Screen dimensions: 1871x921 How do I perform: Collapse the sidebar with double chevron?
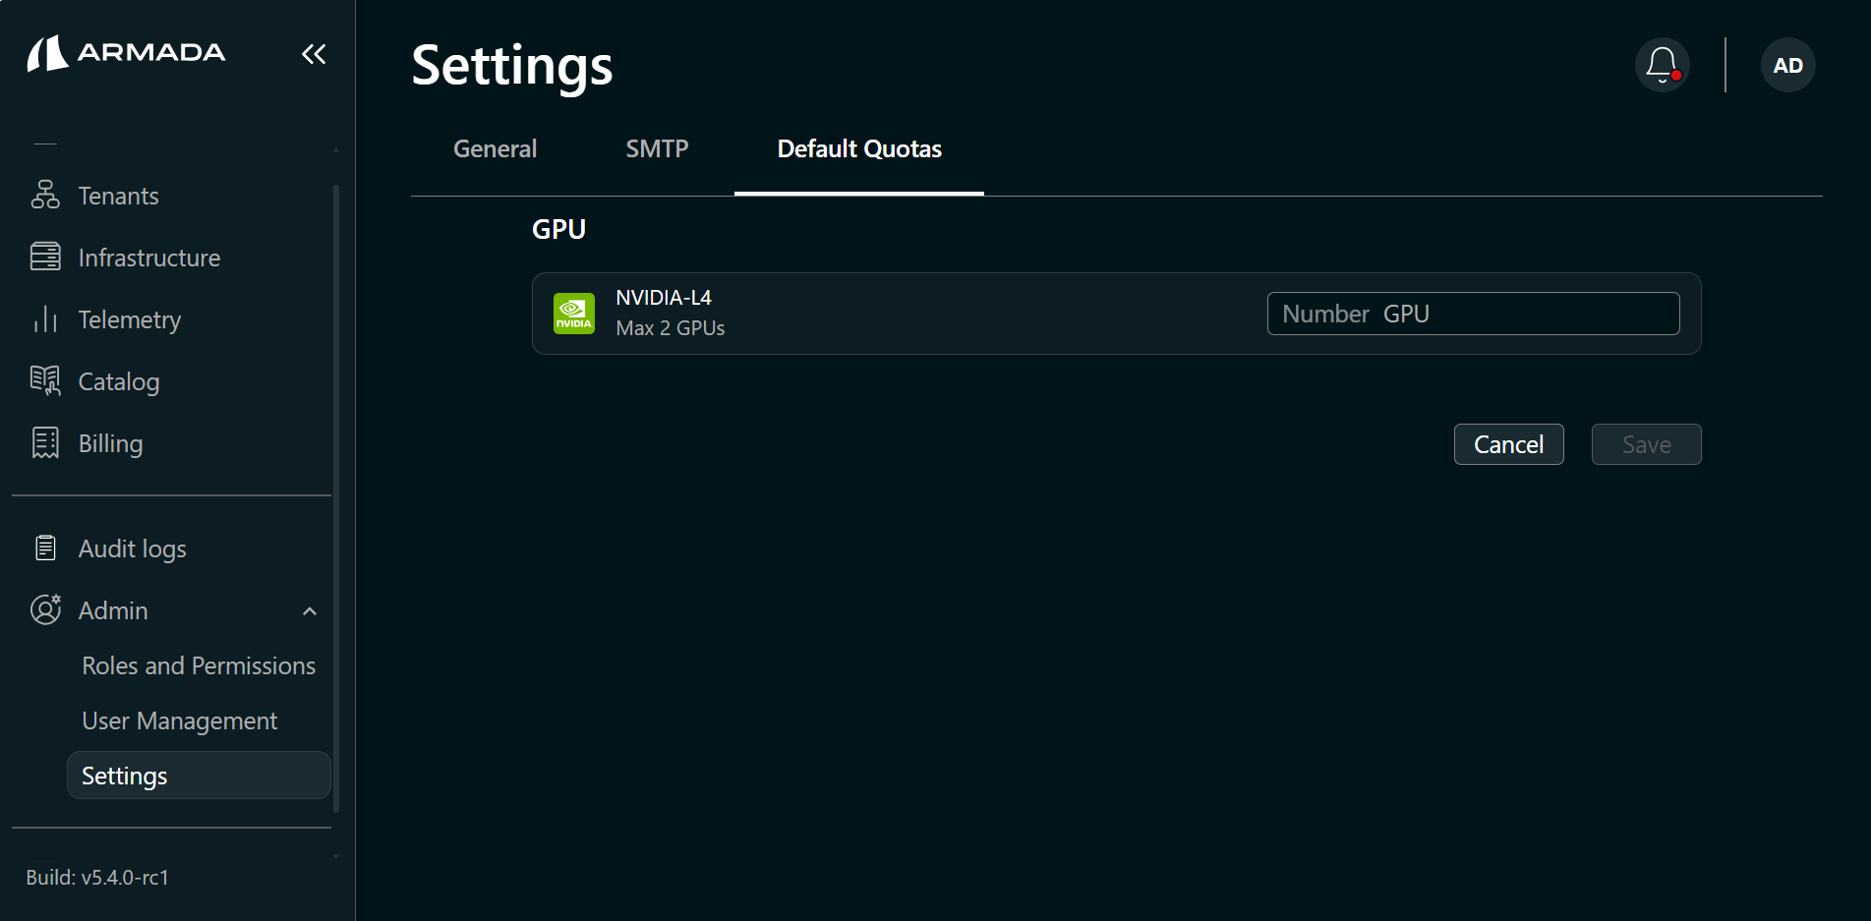(x=314, y=54)
